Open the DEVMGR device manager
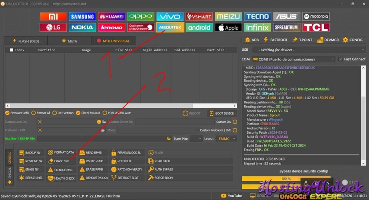The height and width of the screenshot is (200, 369). [x=328, y=40]
